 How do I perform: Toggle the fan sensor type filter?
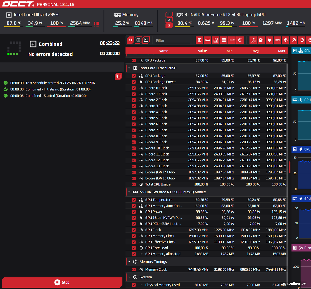click(x=286, y=40)
